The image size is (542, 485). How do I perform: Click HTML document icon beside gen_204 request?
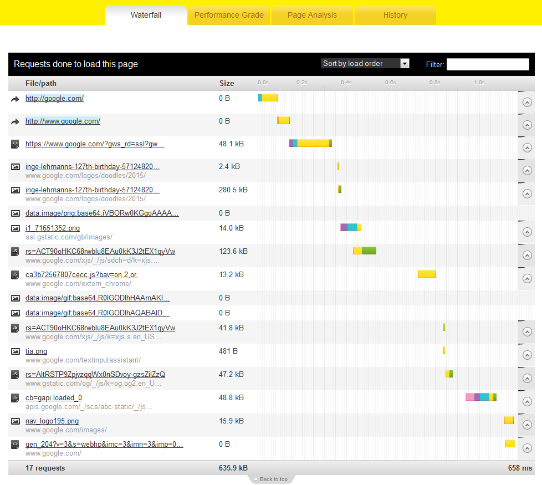pos(16,445)
